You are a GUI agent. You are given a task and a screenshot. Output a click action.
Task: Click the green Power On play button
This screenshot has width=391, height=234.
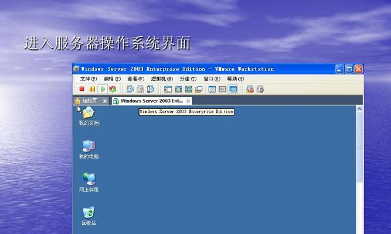click(103, 89)
